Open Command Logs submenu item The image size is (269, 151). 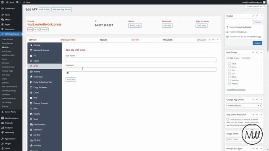point(8,67)
